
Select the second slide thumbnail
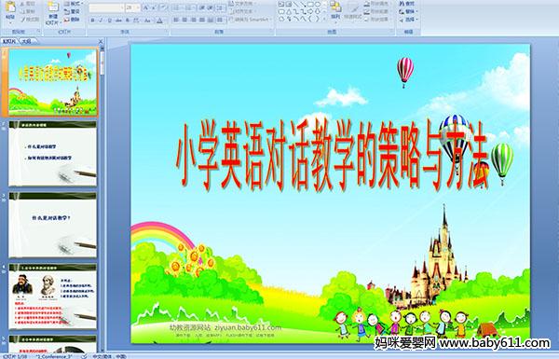[53, 153]
